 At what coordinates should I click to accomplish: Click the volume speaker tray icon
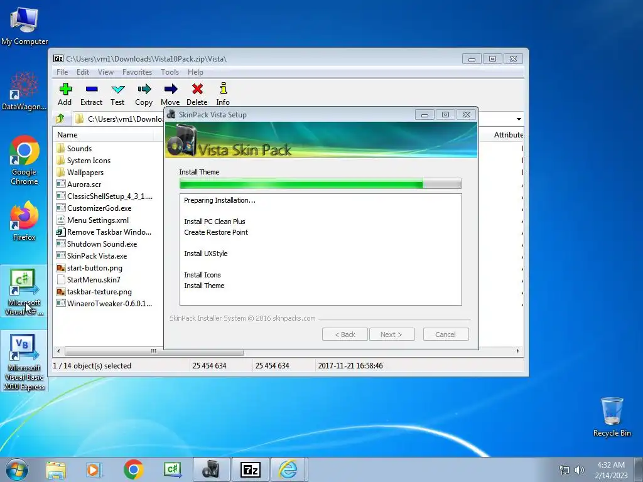[580, 470]
